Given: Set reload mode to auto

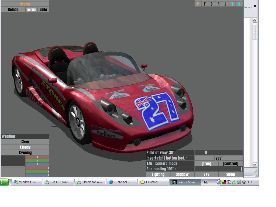Looking at the screenshot, I should (x=43, y=9).
